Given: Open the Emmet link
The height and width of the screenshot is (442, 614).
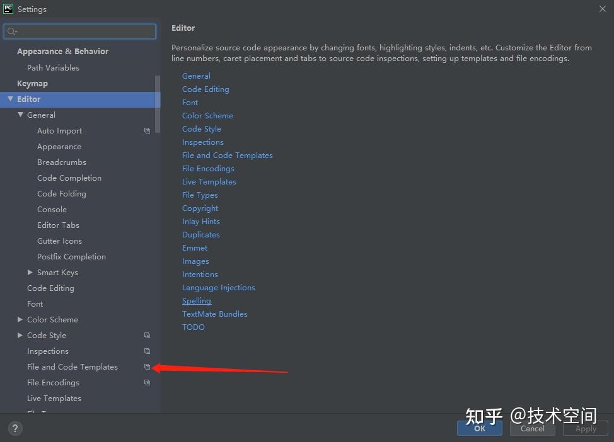Looking at the screenshot, I should click(195, 248).
